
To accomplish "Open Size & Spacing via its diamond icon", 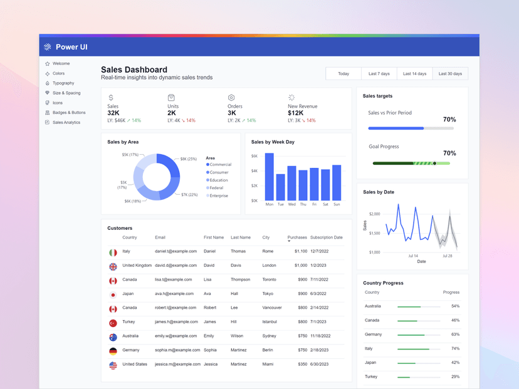I will [47, 93].
